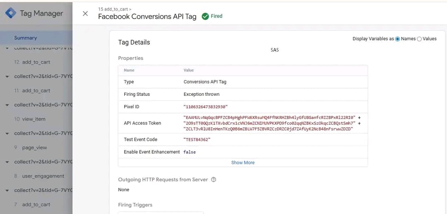Click the Pixel ID value

click(205, 107)
